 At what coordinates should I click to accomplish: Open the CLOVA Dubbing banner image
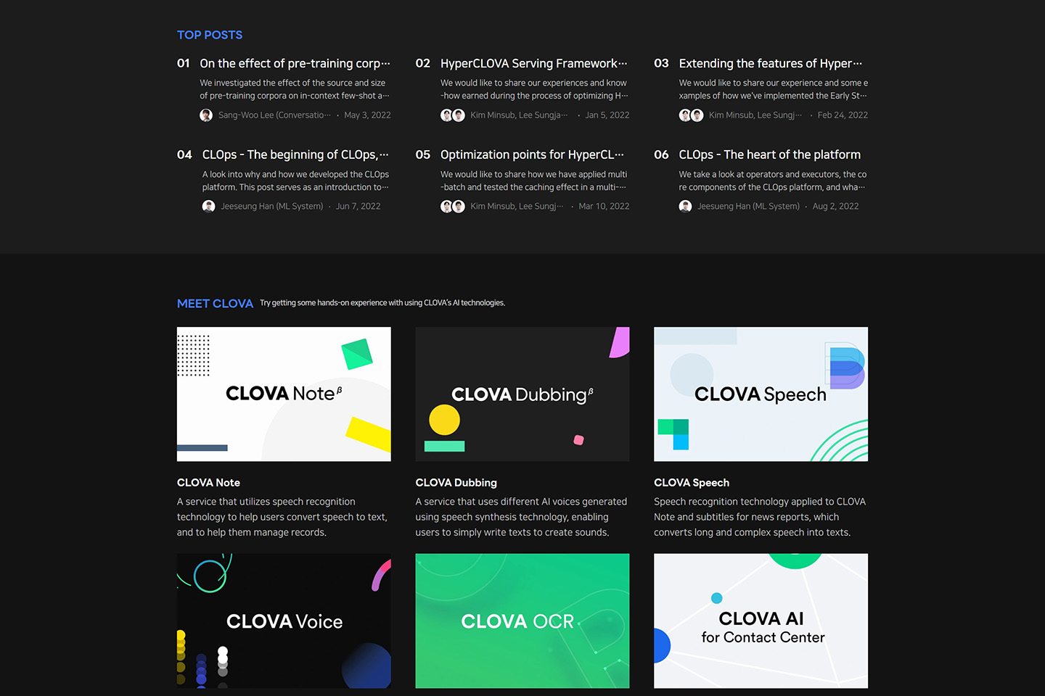coord(522,394)
